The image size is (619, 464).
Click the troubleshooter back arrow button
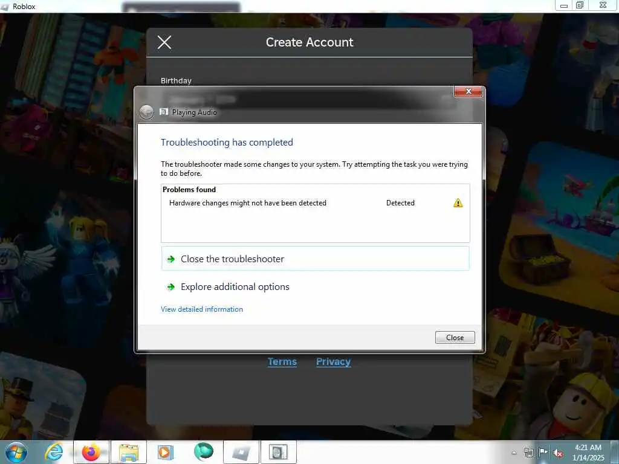146,112
